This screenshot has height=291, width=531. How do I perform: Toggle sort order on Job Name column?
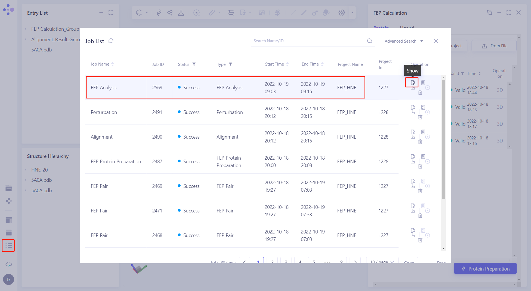click(x=113, y=64)
